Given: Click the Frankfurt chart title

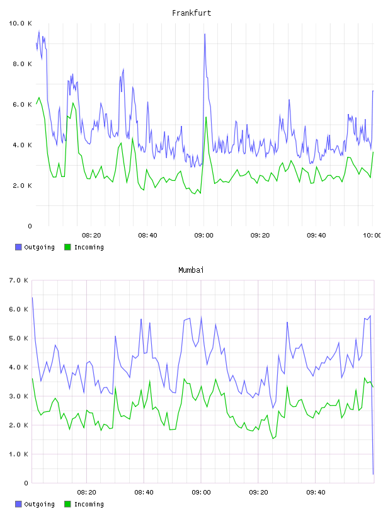Looking at the screenshot, I should pyautogui.click(x=191, y=13).
